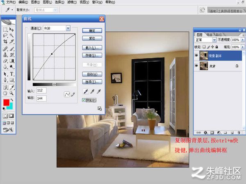The width and height of the screenshot is (246, 184).
Task: Open the RGB channel dropdown
Action: [x=68, y=28]
